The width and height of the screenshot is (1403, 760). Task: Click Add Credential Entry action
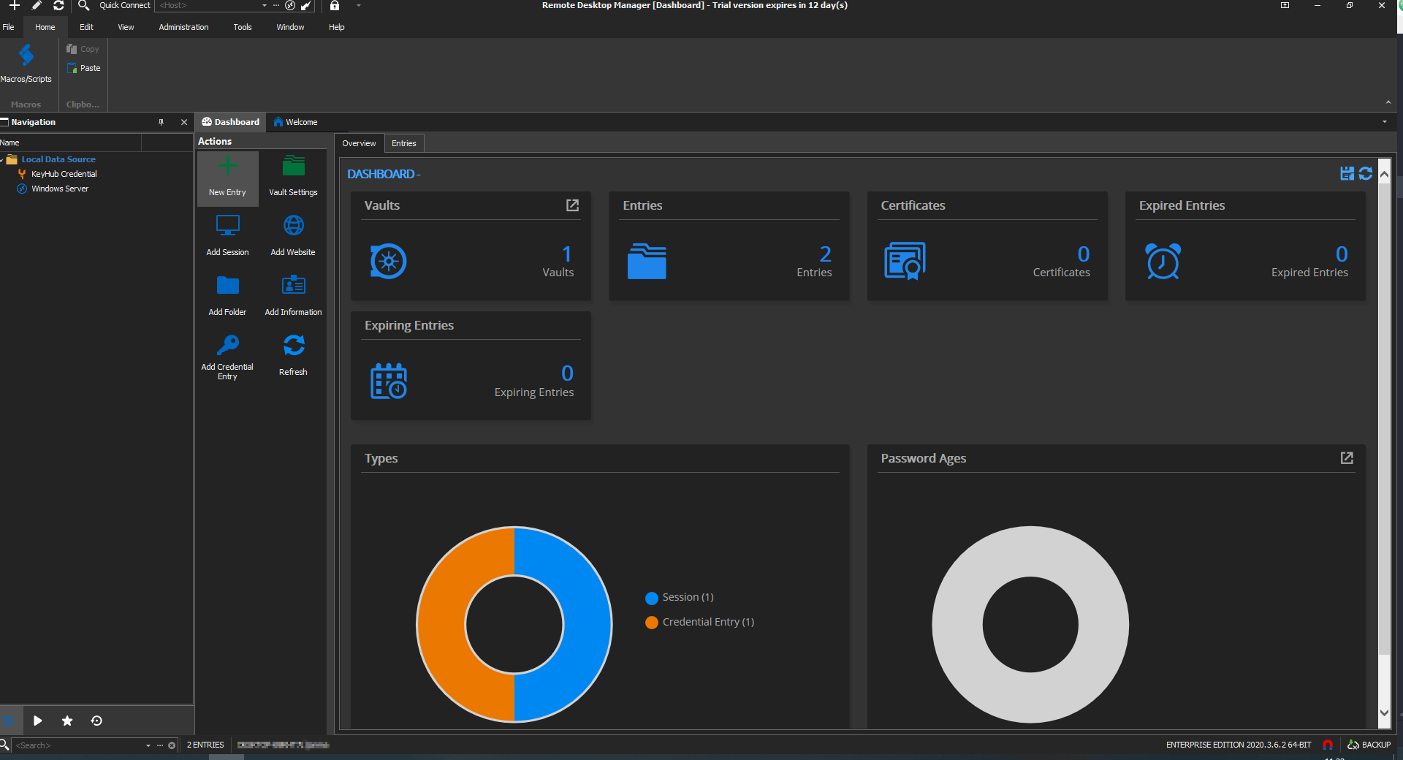pyautogui.click(x=227, y=357)
